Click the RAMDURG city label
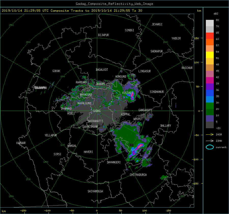Viewport: 229px width, 214px height. pyautogui.click(x=81, y=82)
